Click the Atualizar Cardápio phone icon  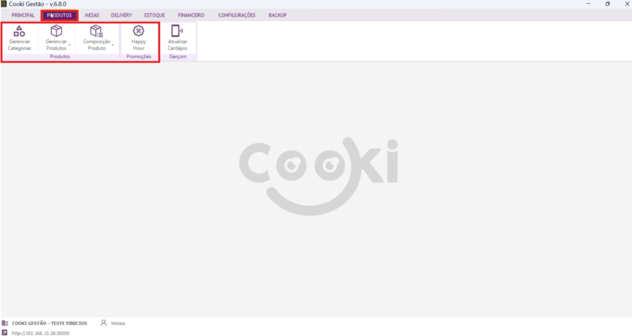(x=177, y=31)
